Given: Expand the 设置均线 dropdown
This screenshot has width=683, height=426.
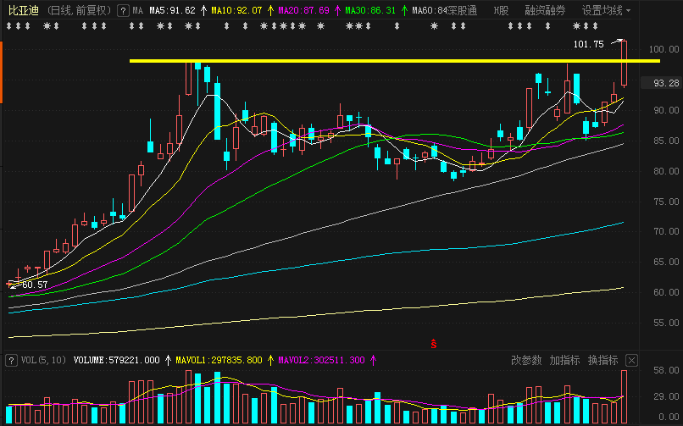Looking at the screenshot, I should coord(607,10).
